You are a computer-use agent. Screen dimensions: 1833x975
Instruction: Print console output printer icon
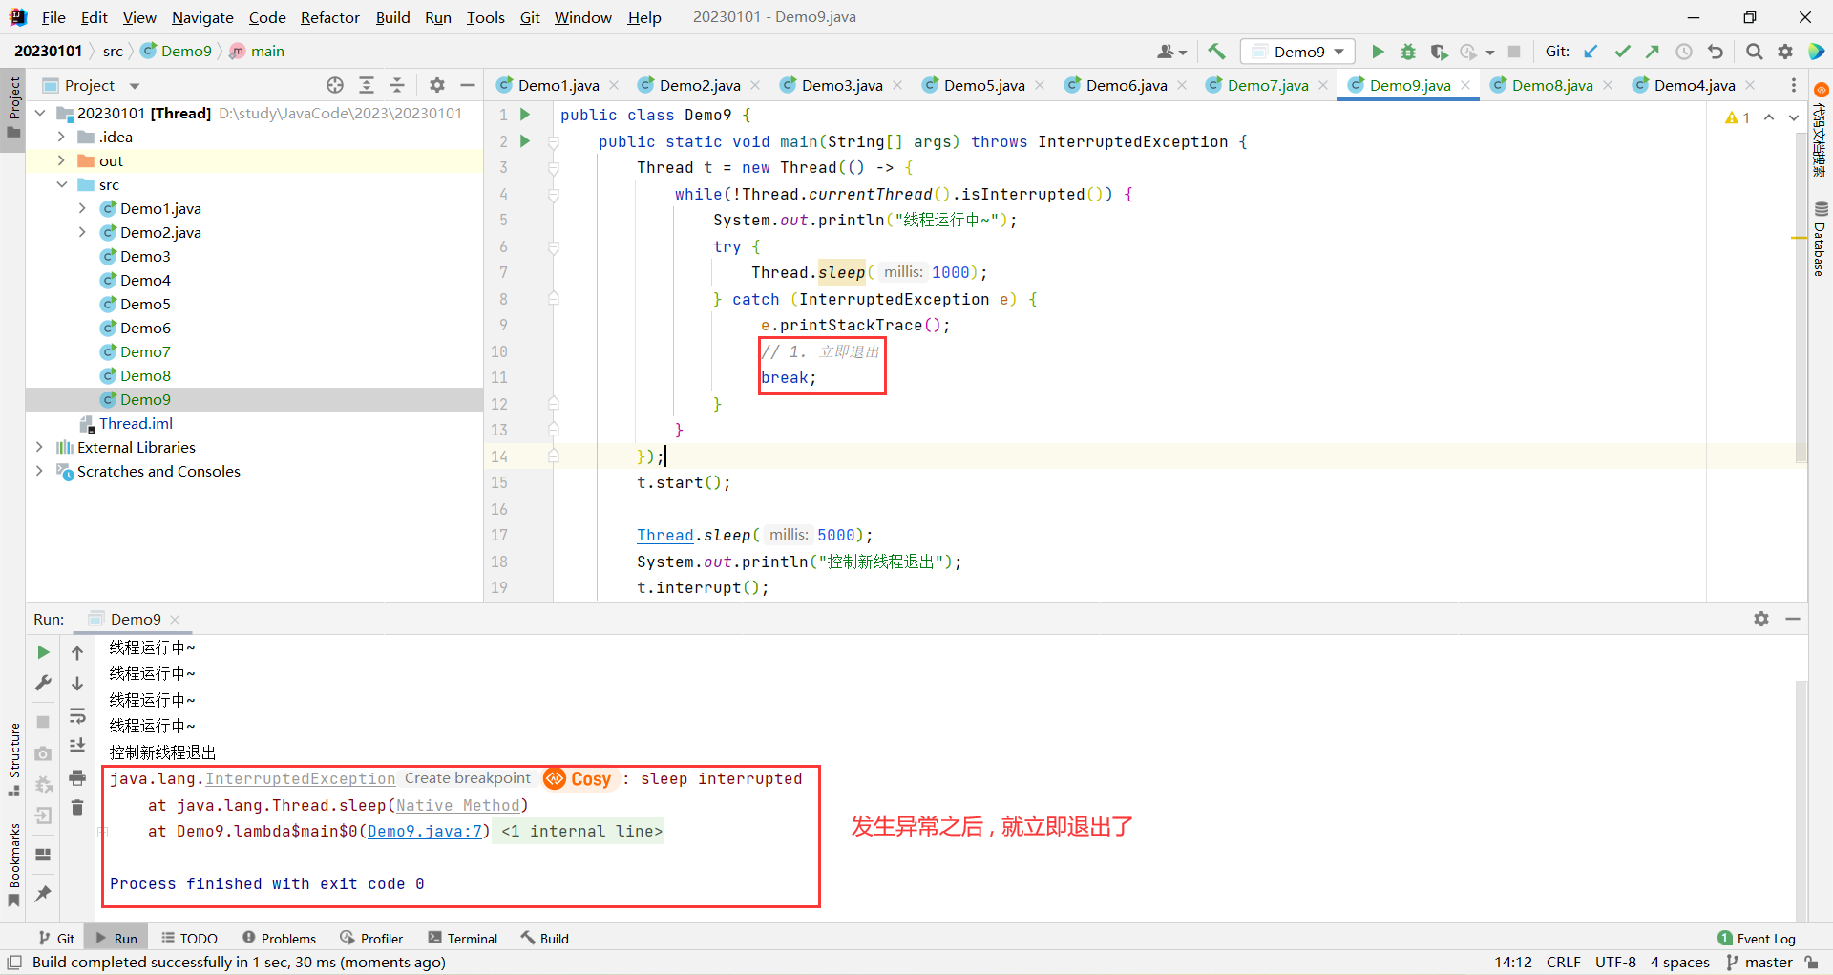[x=77, y=777]
